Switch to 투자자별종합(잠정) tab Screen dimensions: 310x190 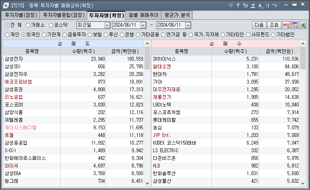(x=64, y=15)
